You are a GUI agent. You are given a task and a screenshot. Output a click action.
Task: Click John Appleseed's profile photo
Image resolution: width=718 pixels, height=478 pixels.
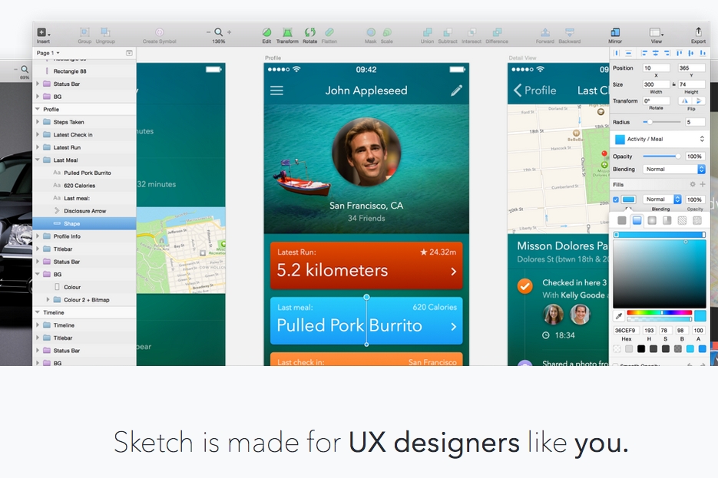point(366,152)
